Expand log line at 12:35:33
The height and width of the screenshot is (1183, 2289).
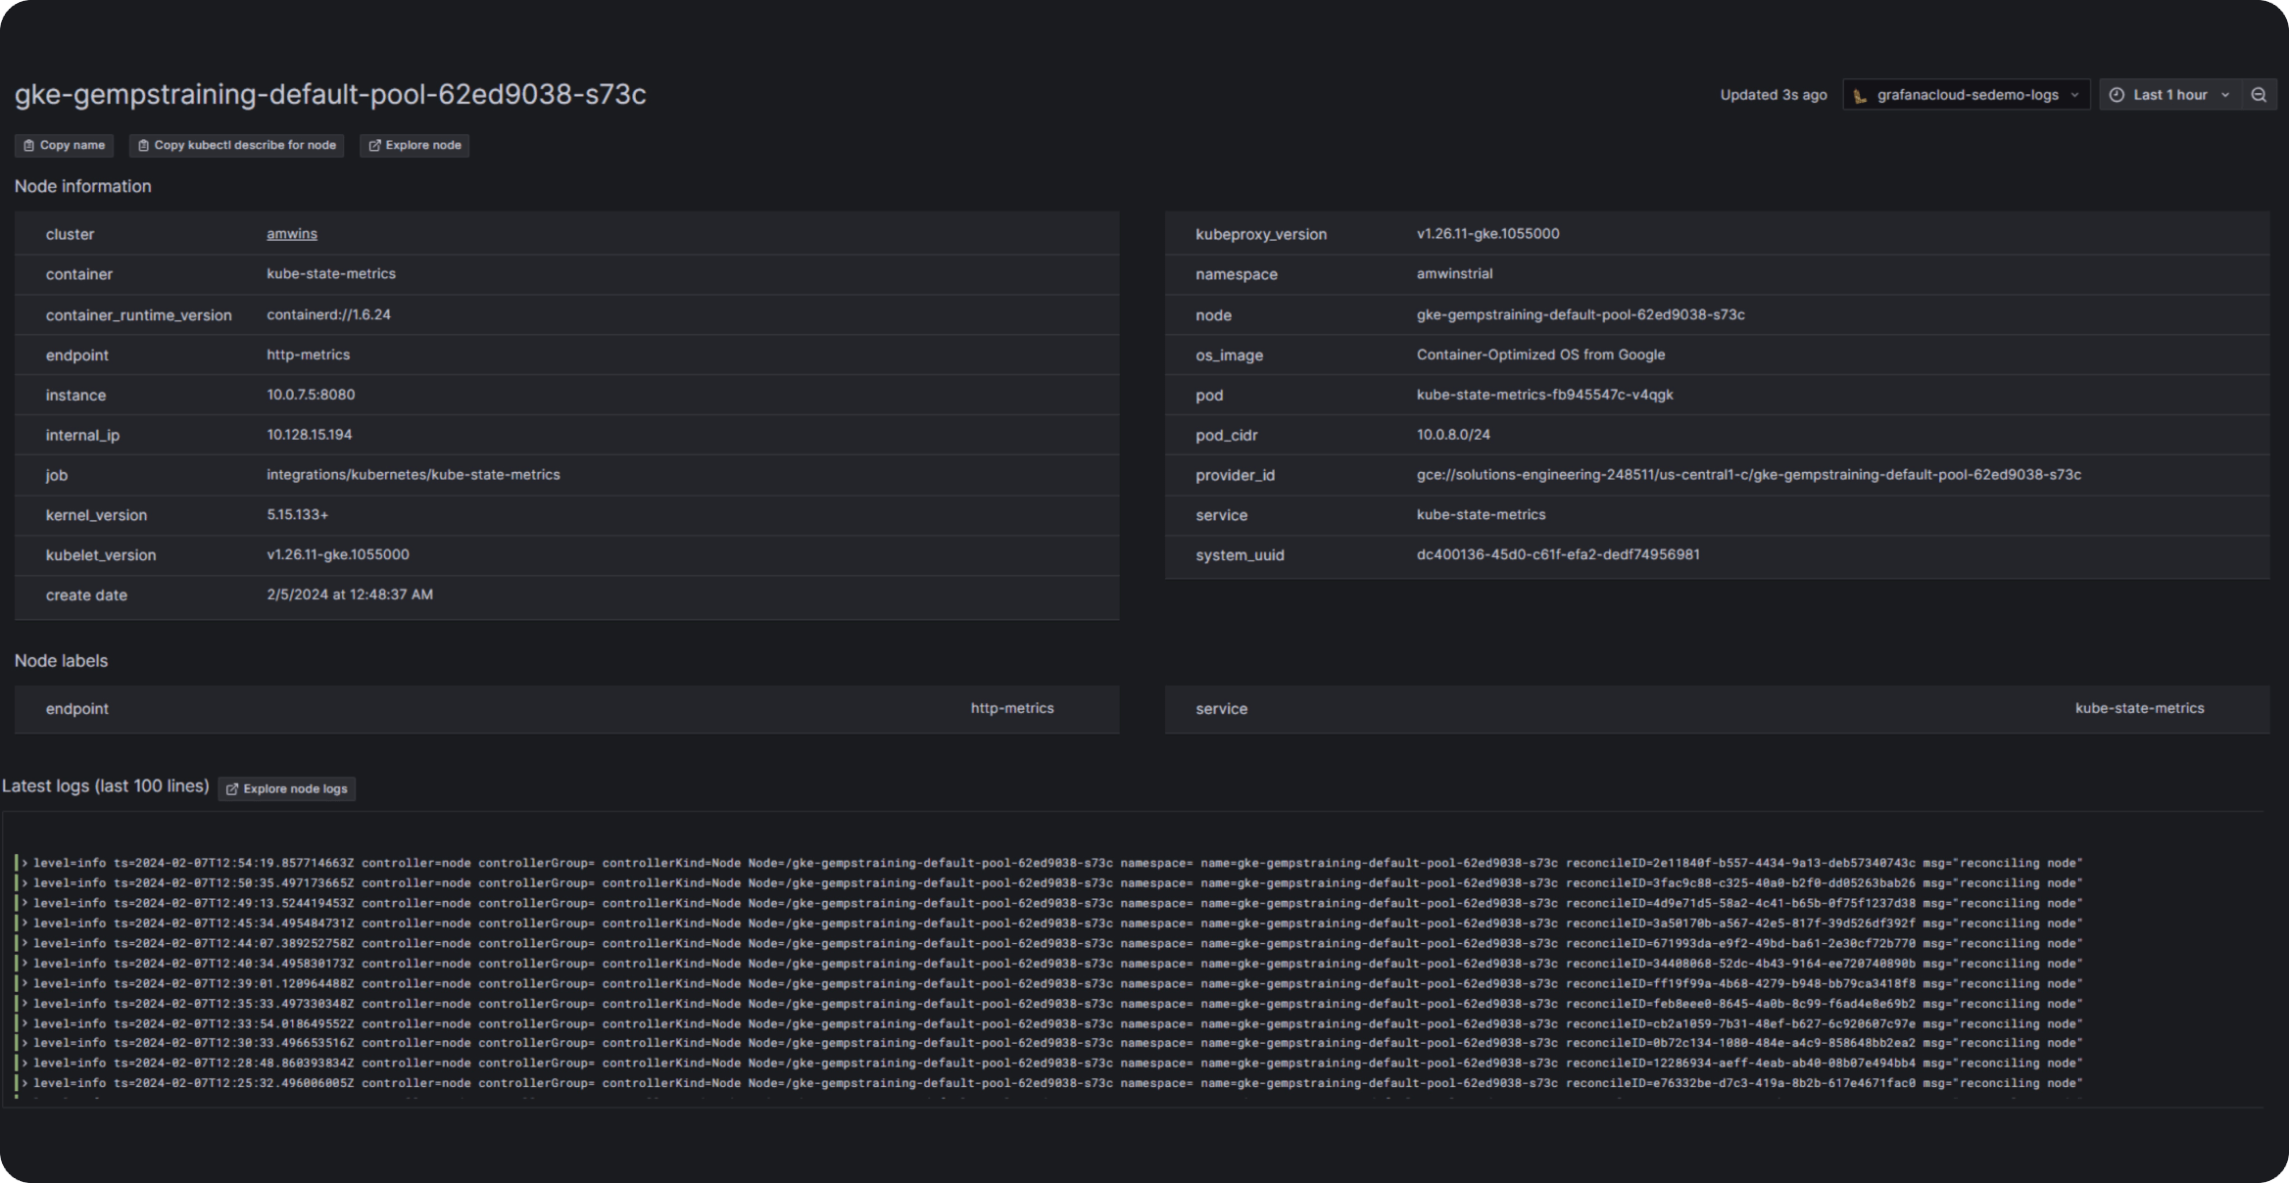24,1004
